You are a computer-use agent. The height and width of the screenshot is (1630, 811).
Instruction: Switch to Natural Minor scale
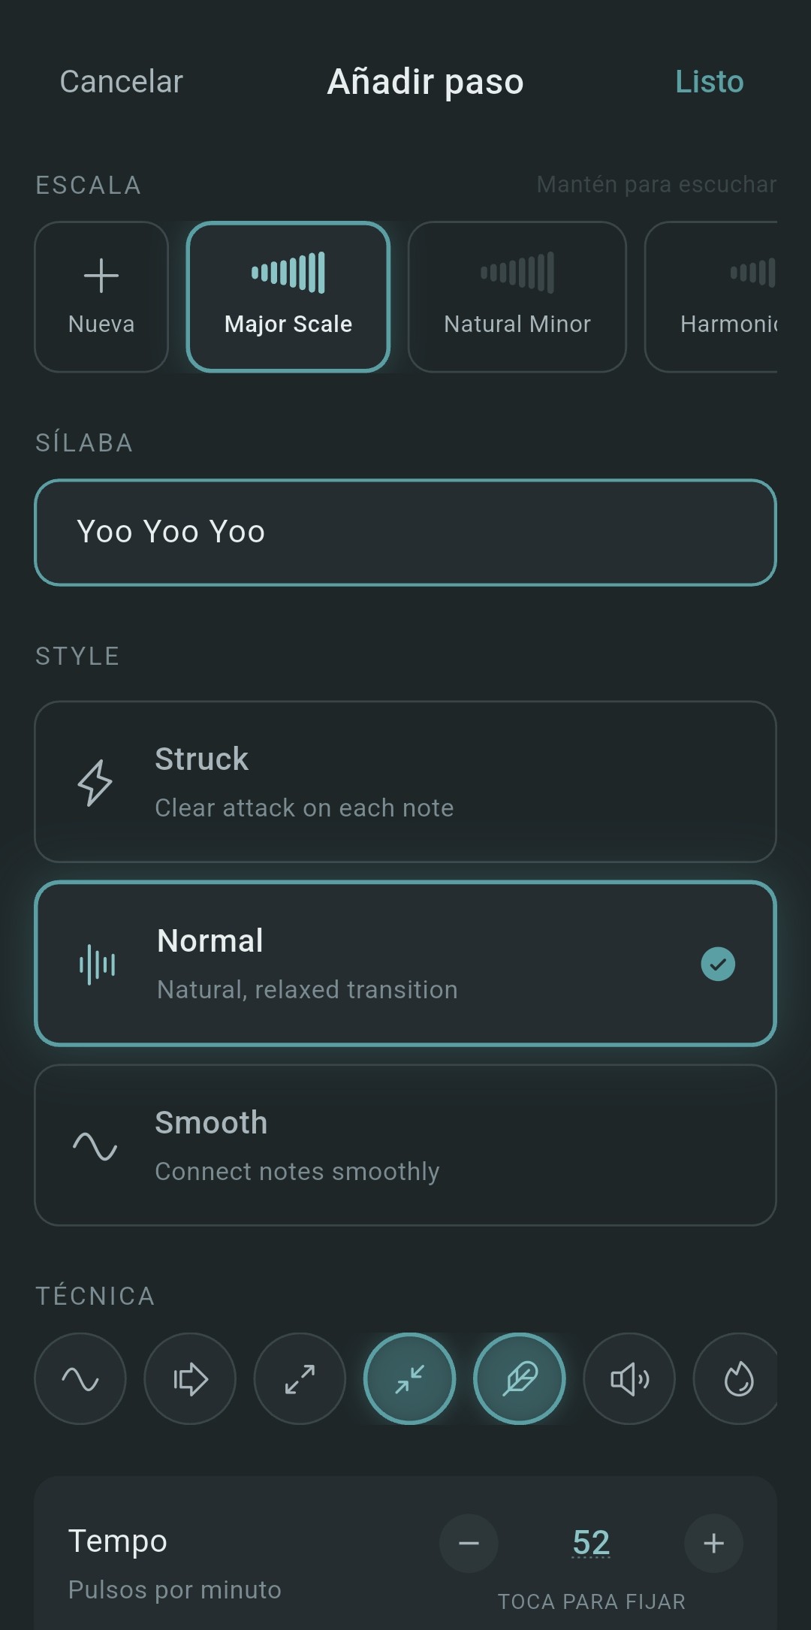pyautogui.click(x=517, y=297)
